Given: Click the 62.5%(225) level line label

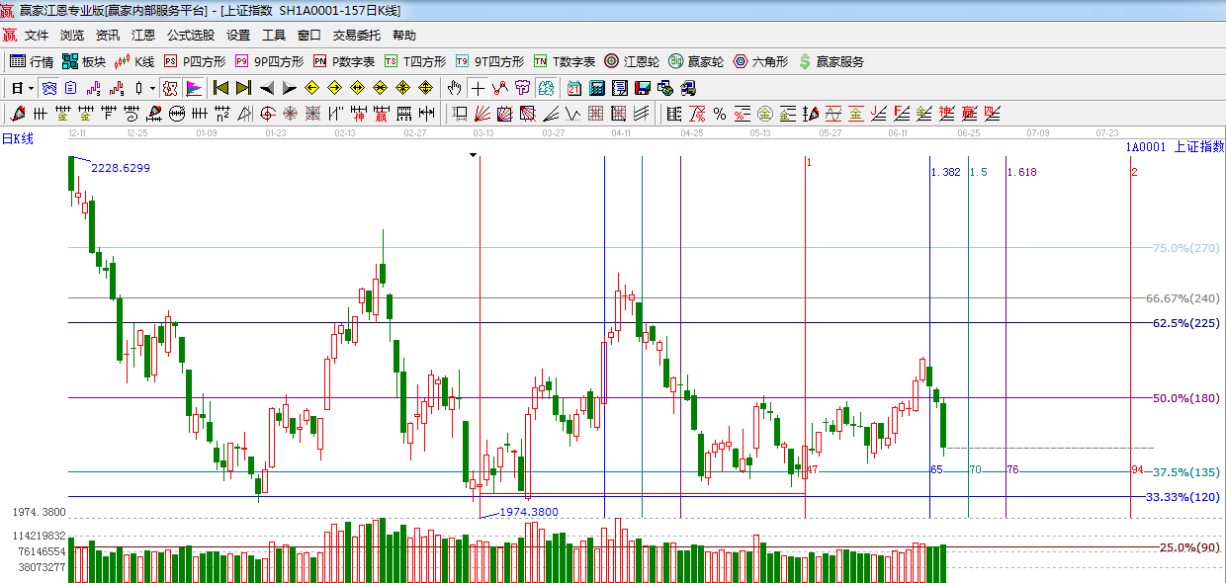Looking at the screenshot, I should click(x=1185, y=323).
